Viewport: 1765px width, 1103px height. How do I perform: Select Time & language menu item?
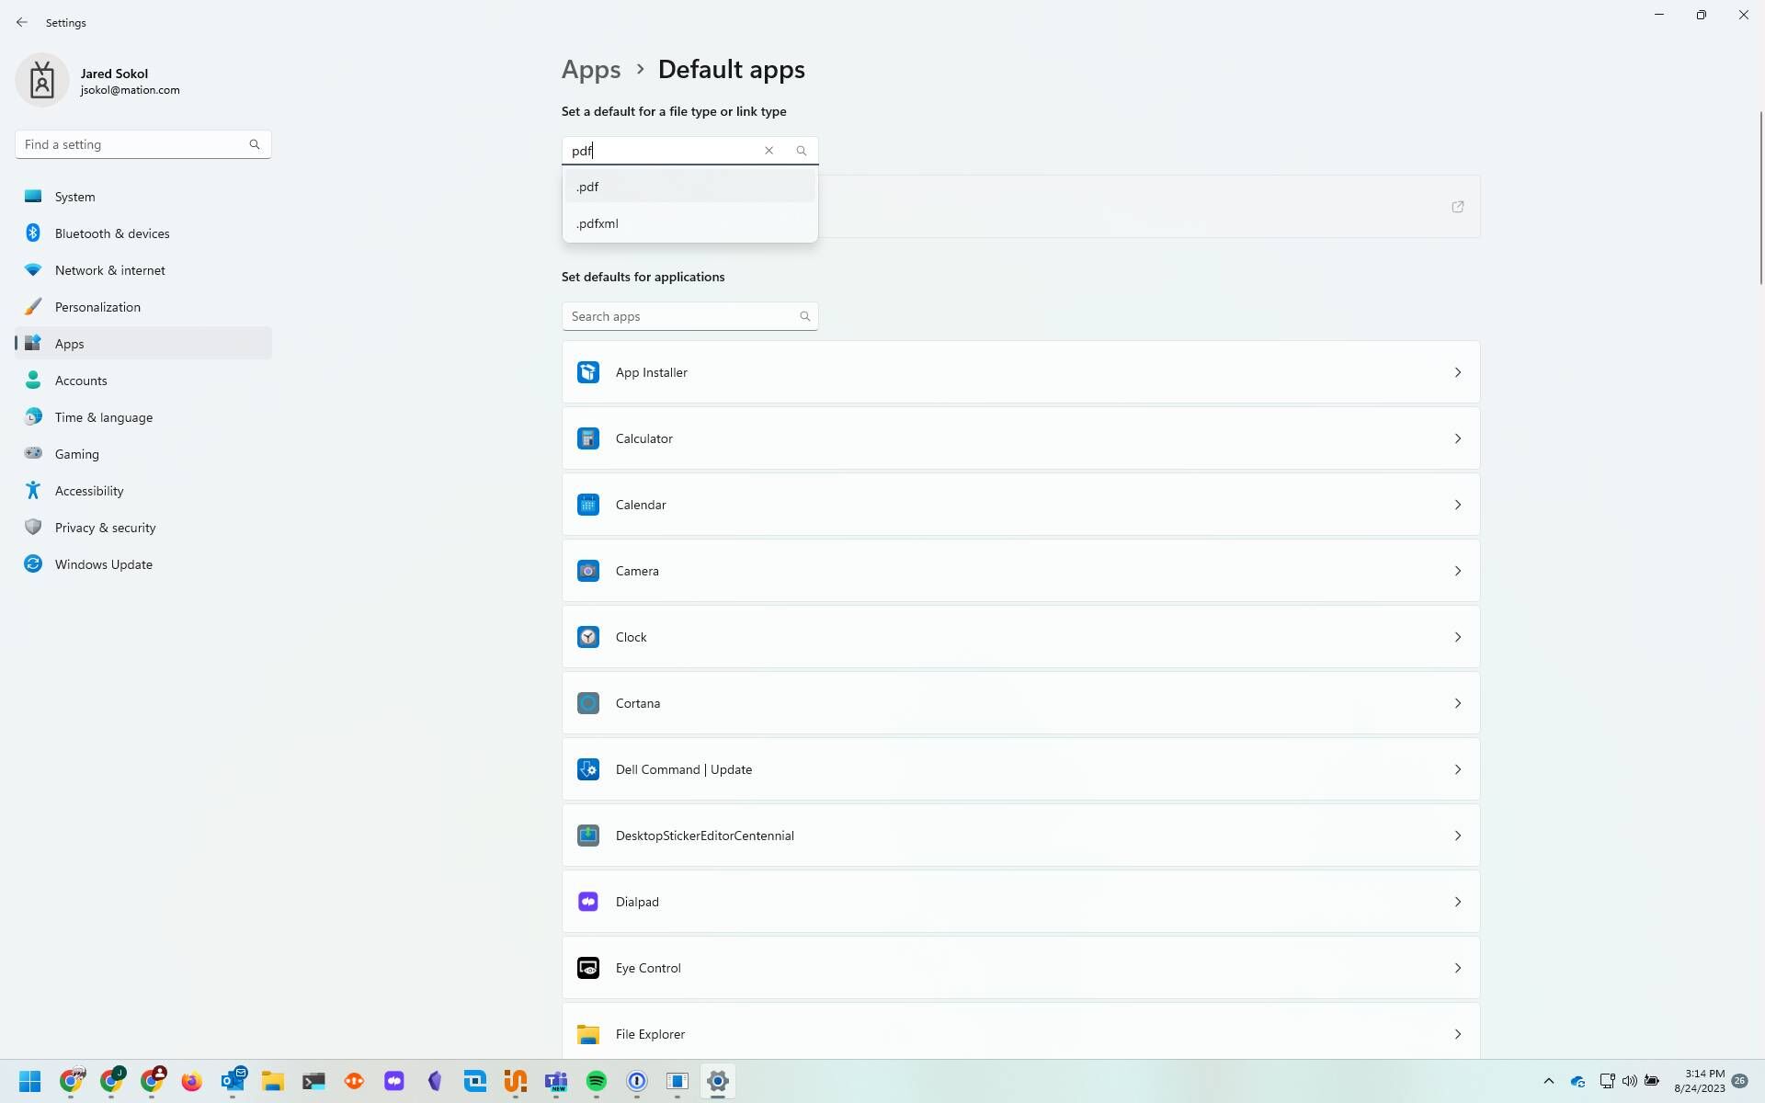(x=103, y=416)
